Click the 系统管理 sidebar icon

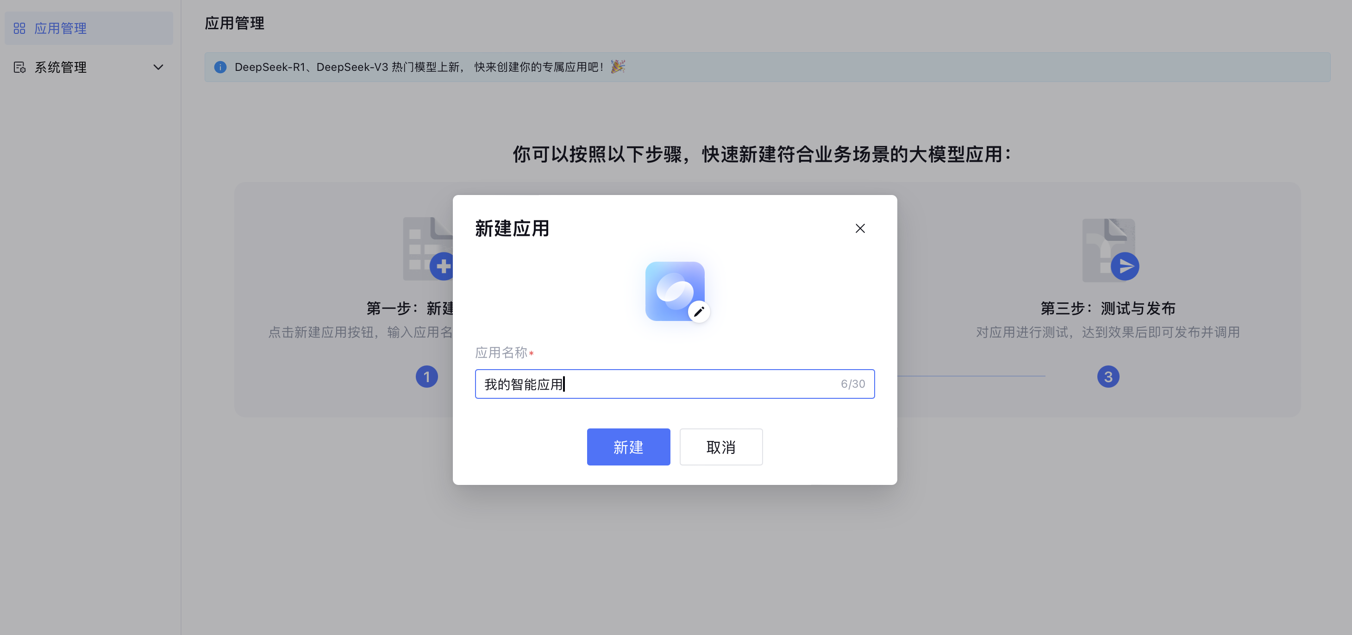19,67
